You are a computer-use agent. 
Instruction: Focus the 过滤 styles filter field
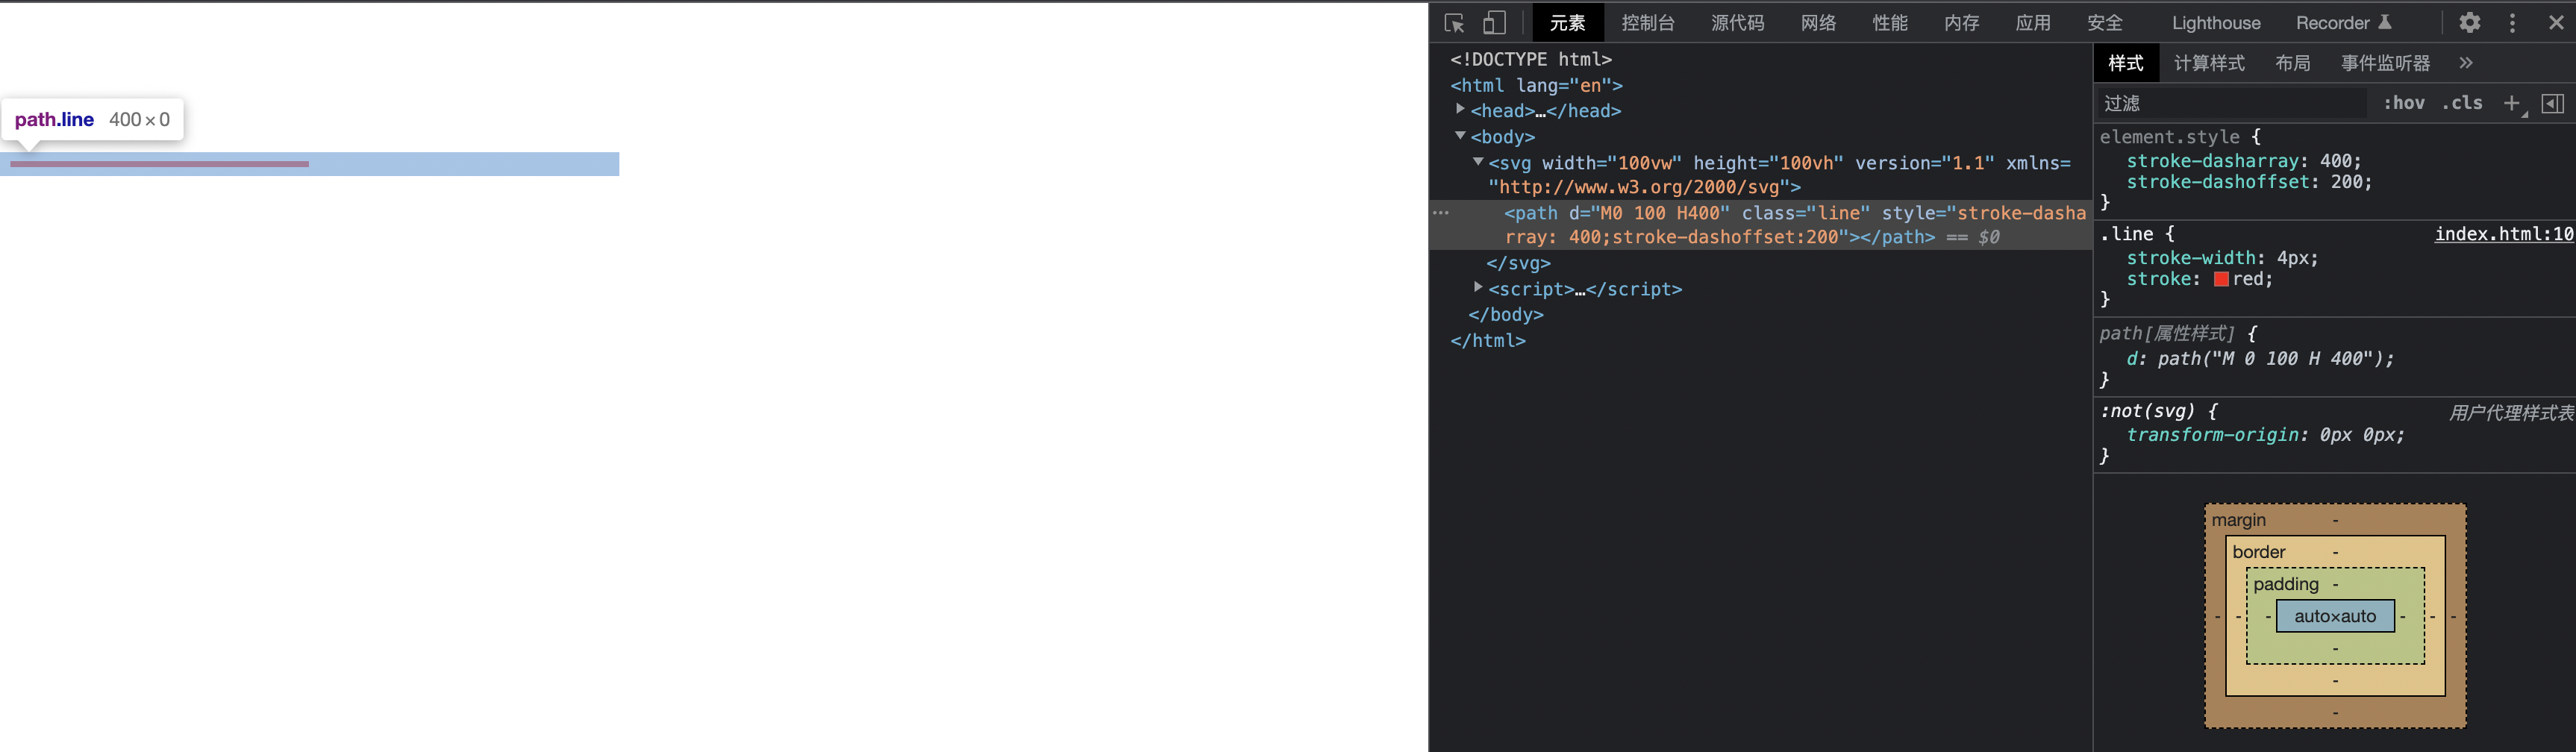click(x=2232, y=103)
